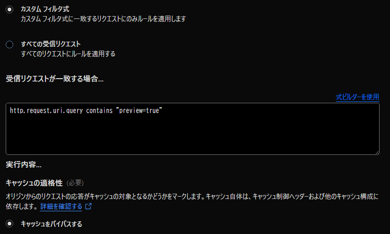The height and width of the screenshot is (234, 390).
Task: Click the キャッシュの適格性 heading
Action: [x=34, y=183]
